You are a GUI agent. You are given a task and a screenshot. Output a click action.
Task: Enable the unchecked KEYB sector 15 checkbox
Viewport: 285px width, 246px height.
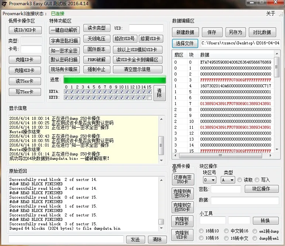(x=150, y=98)
